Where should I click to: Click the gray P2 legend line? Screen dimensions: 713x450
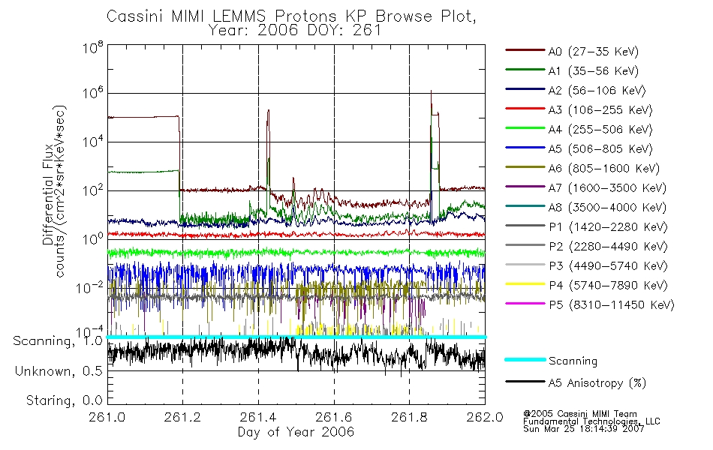click(x=525, y=245)
